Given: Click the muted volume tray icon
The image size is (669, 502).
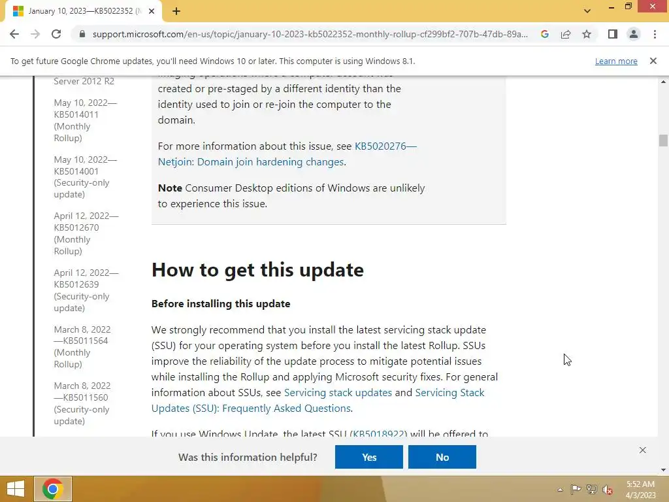Looking at the screenshot, I should pyautogui.click(x=608, y=490).
